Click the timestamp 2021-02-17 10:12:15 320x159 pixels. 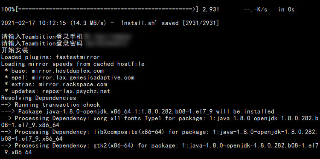point(33,23)
